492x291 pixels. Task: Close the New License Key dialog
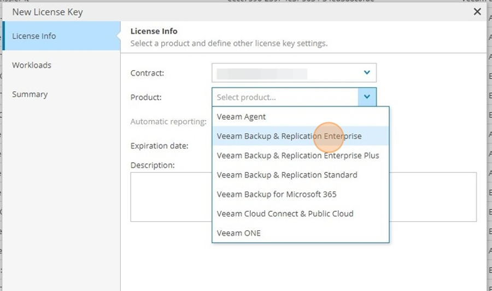click(x=477, y=12)
